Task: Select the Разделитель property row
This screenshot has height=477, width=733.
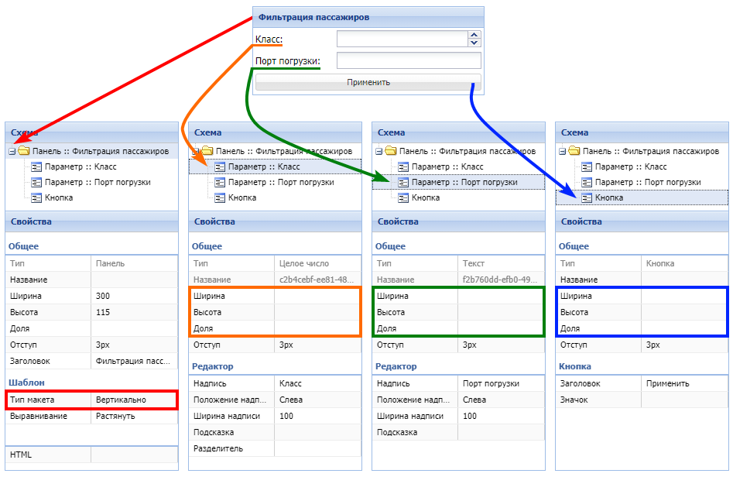Action: tap(274, 448)
